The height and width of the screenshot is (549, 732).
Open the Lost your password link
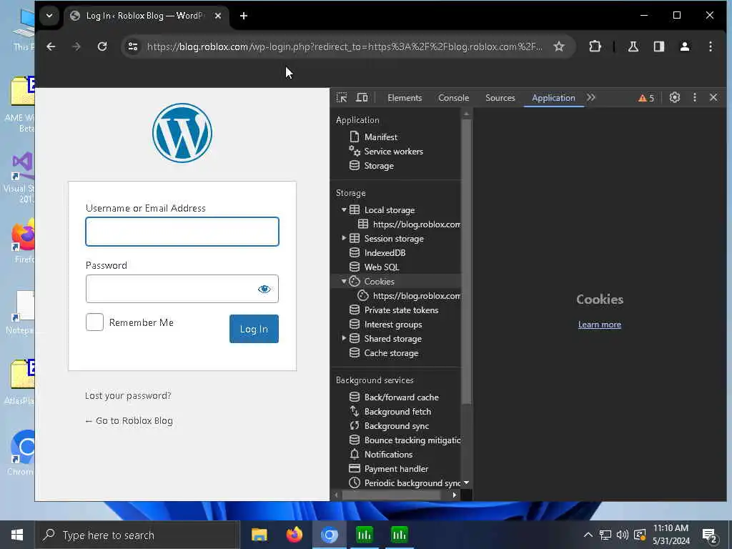[128, 396]
